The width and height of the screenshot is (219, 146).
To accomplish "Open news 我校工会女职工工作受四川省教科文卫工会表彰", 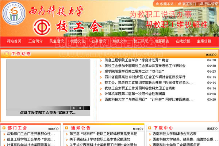I will 140,88.
